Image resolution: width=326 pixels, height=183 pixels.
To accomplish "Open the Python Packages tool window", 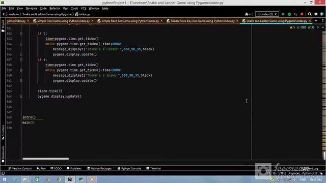I will pos(99,168).
